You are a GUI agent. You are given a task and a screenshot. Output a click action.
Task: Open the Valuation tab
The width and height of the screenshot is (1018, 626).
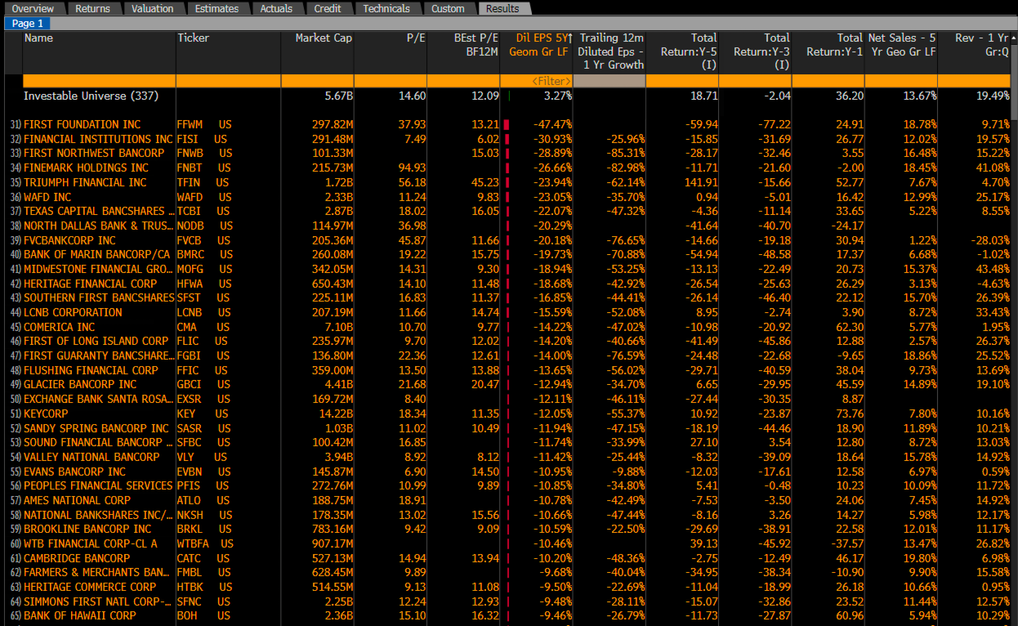coord(152,8)
